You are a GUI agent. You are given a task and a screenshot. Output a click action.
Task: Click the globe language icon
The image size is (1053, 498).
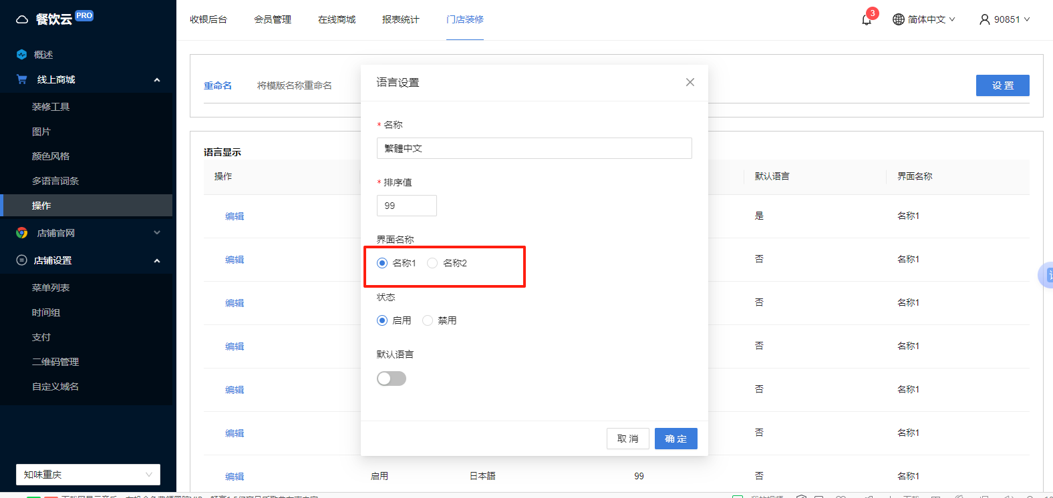pyautogui.click(x=899, y=19)
